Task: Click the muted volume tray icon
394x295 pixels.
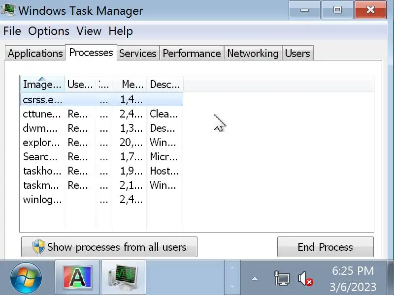Action: click(x=305, y=278)
